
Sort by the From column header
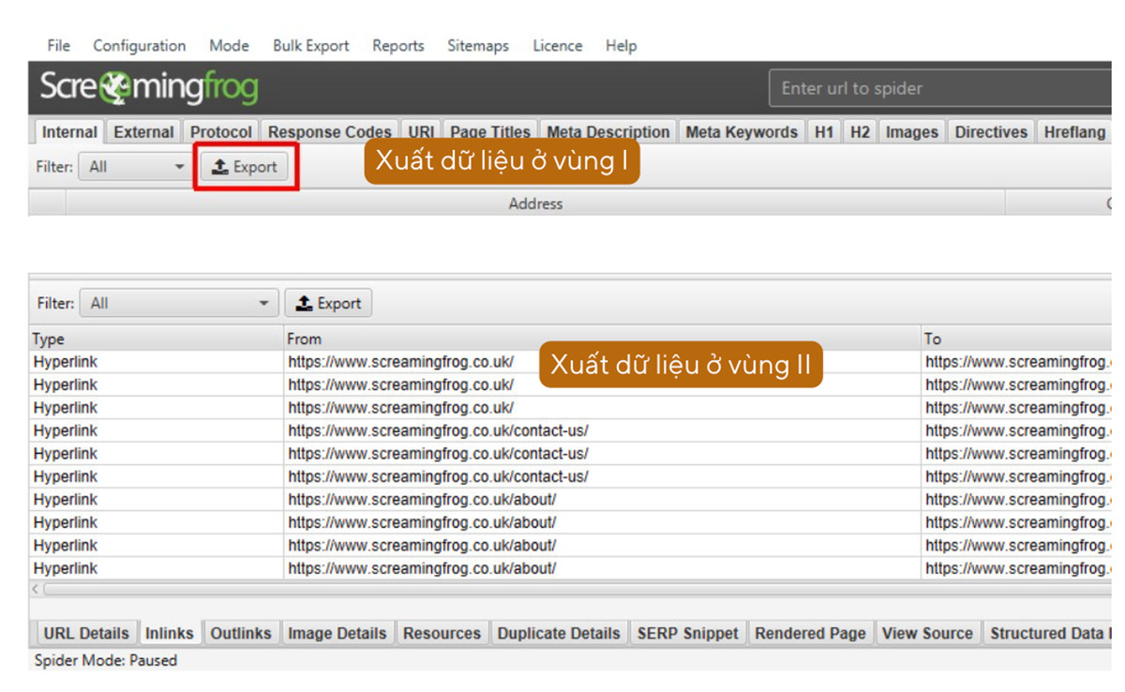point(603,338)
